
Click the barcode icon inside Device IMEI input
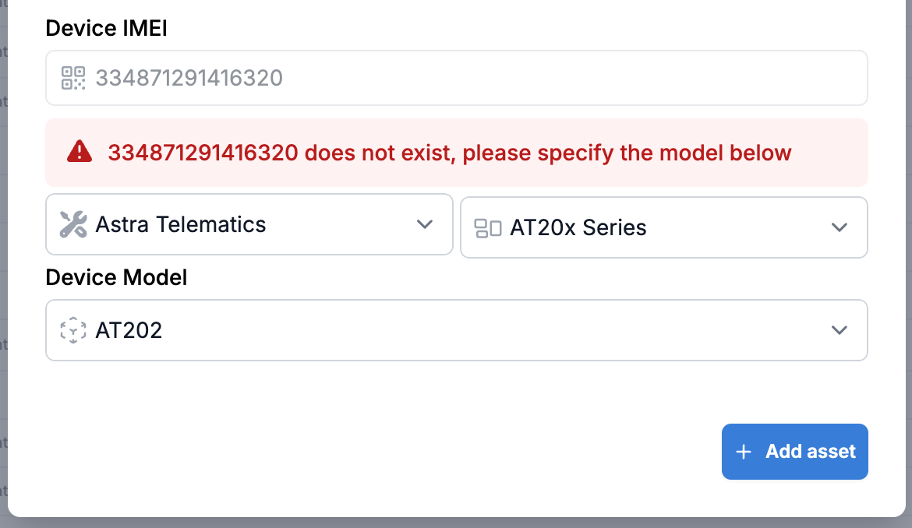(72, 78)
